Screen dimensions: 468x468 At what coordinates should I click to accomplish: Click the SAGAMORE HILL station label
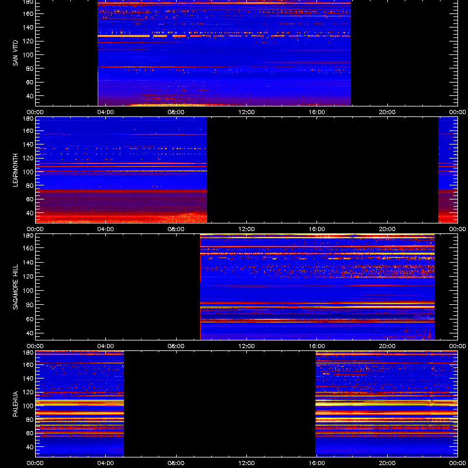tap(15, 287)
